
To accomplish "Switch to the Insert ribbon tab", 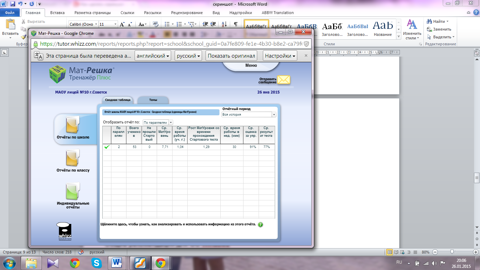I will click(57, 13).
